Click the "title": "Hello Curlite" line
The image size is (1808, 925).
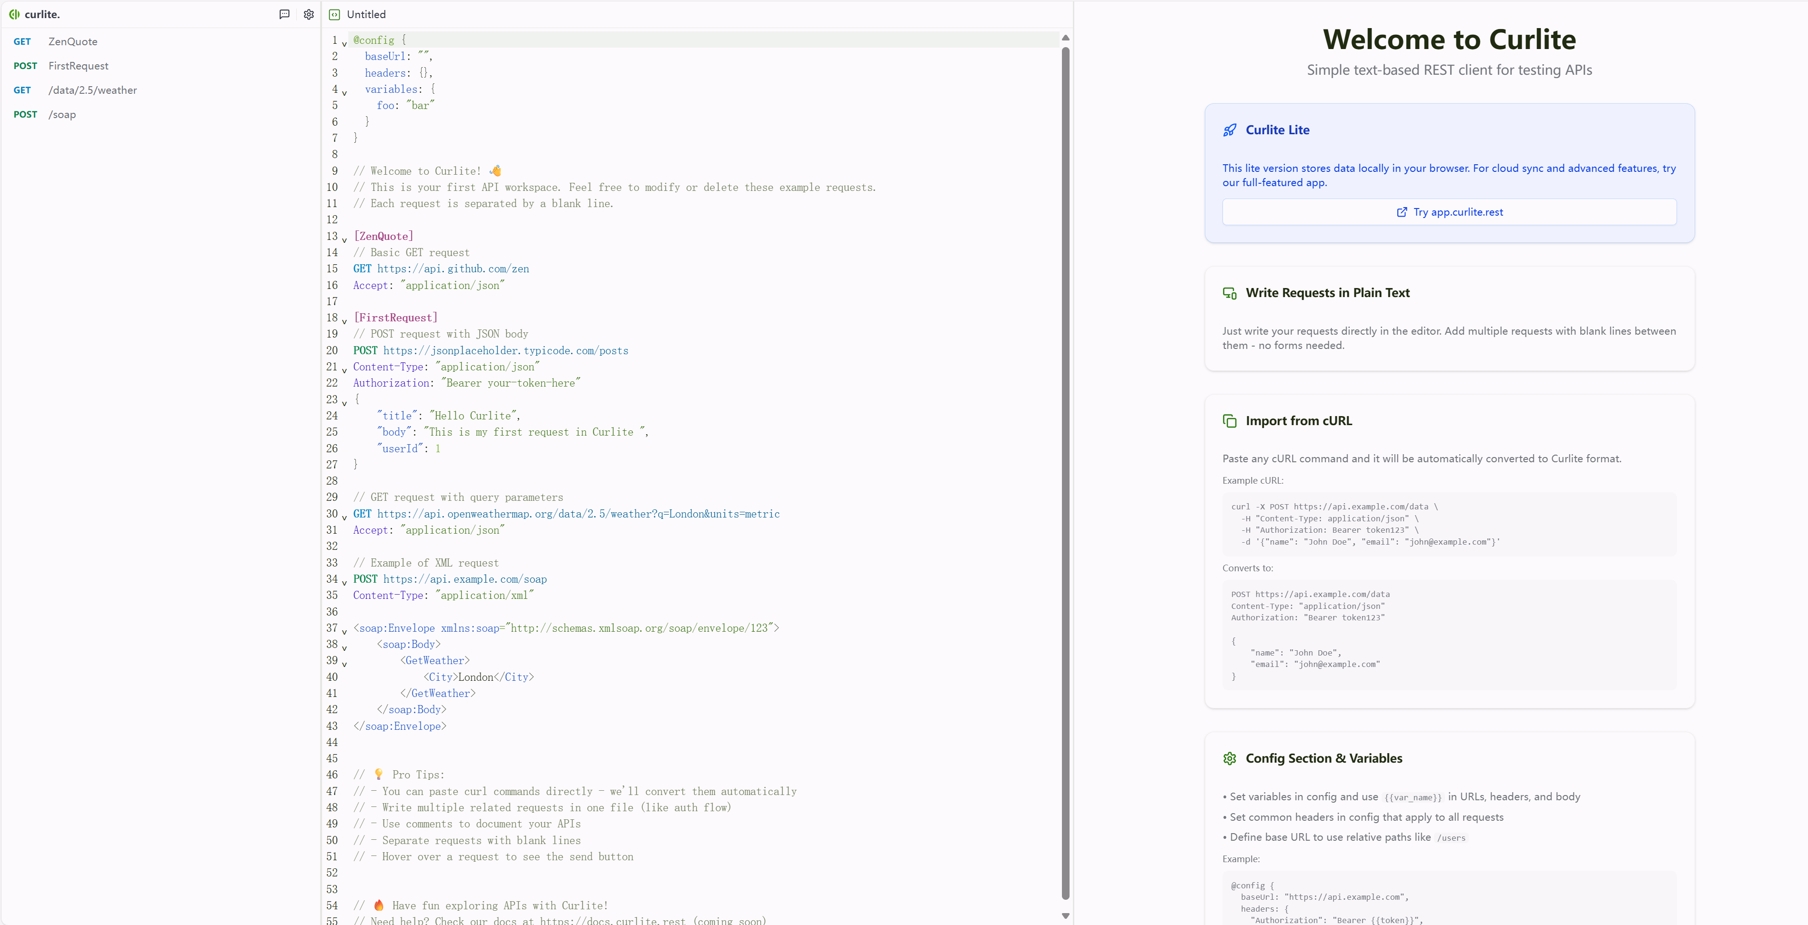(448, 416)
